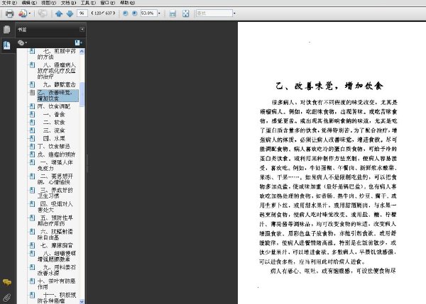Select bookmark 丁、饮食禁忌
The image size is (426, 304).
point(54,147)
